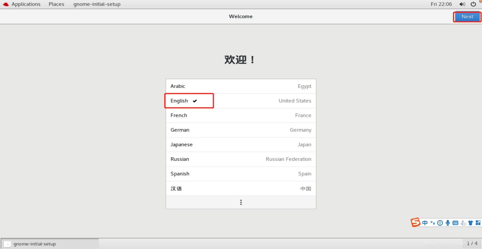Screen dimensions: 482x249
Task: Click gnome-initial-setup taskbar window button
Action: point(50,244)
